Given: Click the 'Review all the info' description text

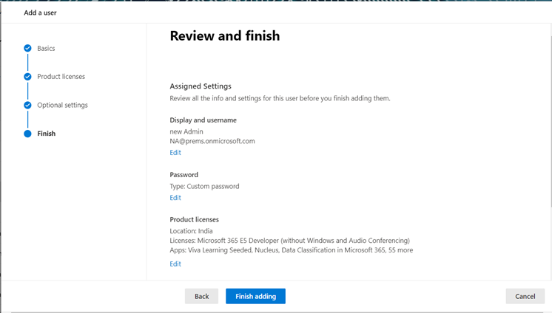Looking at the screenshot, I should (x=280, y=98).
